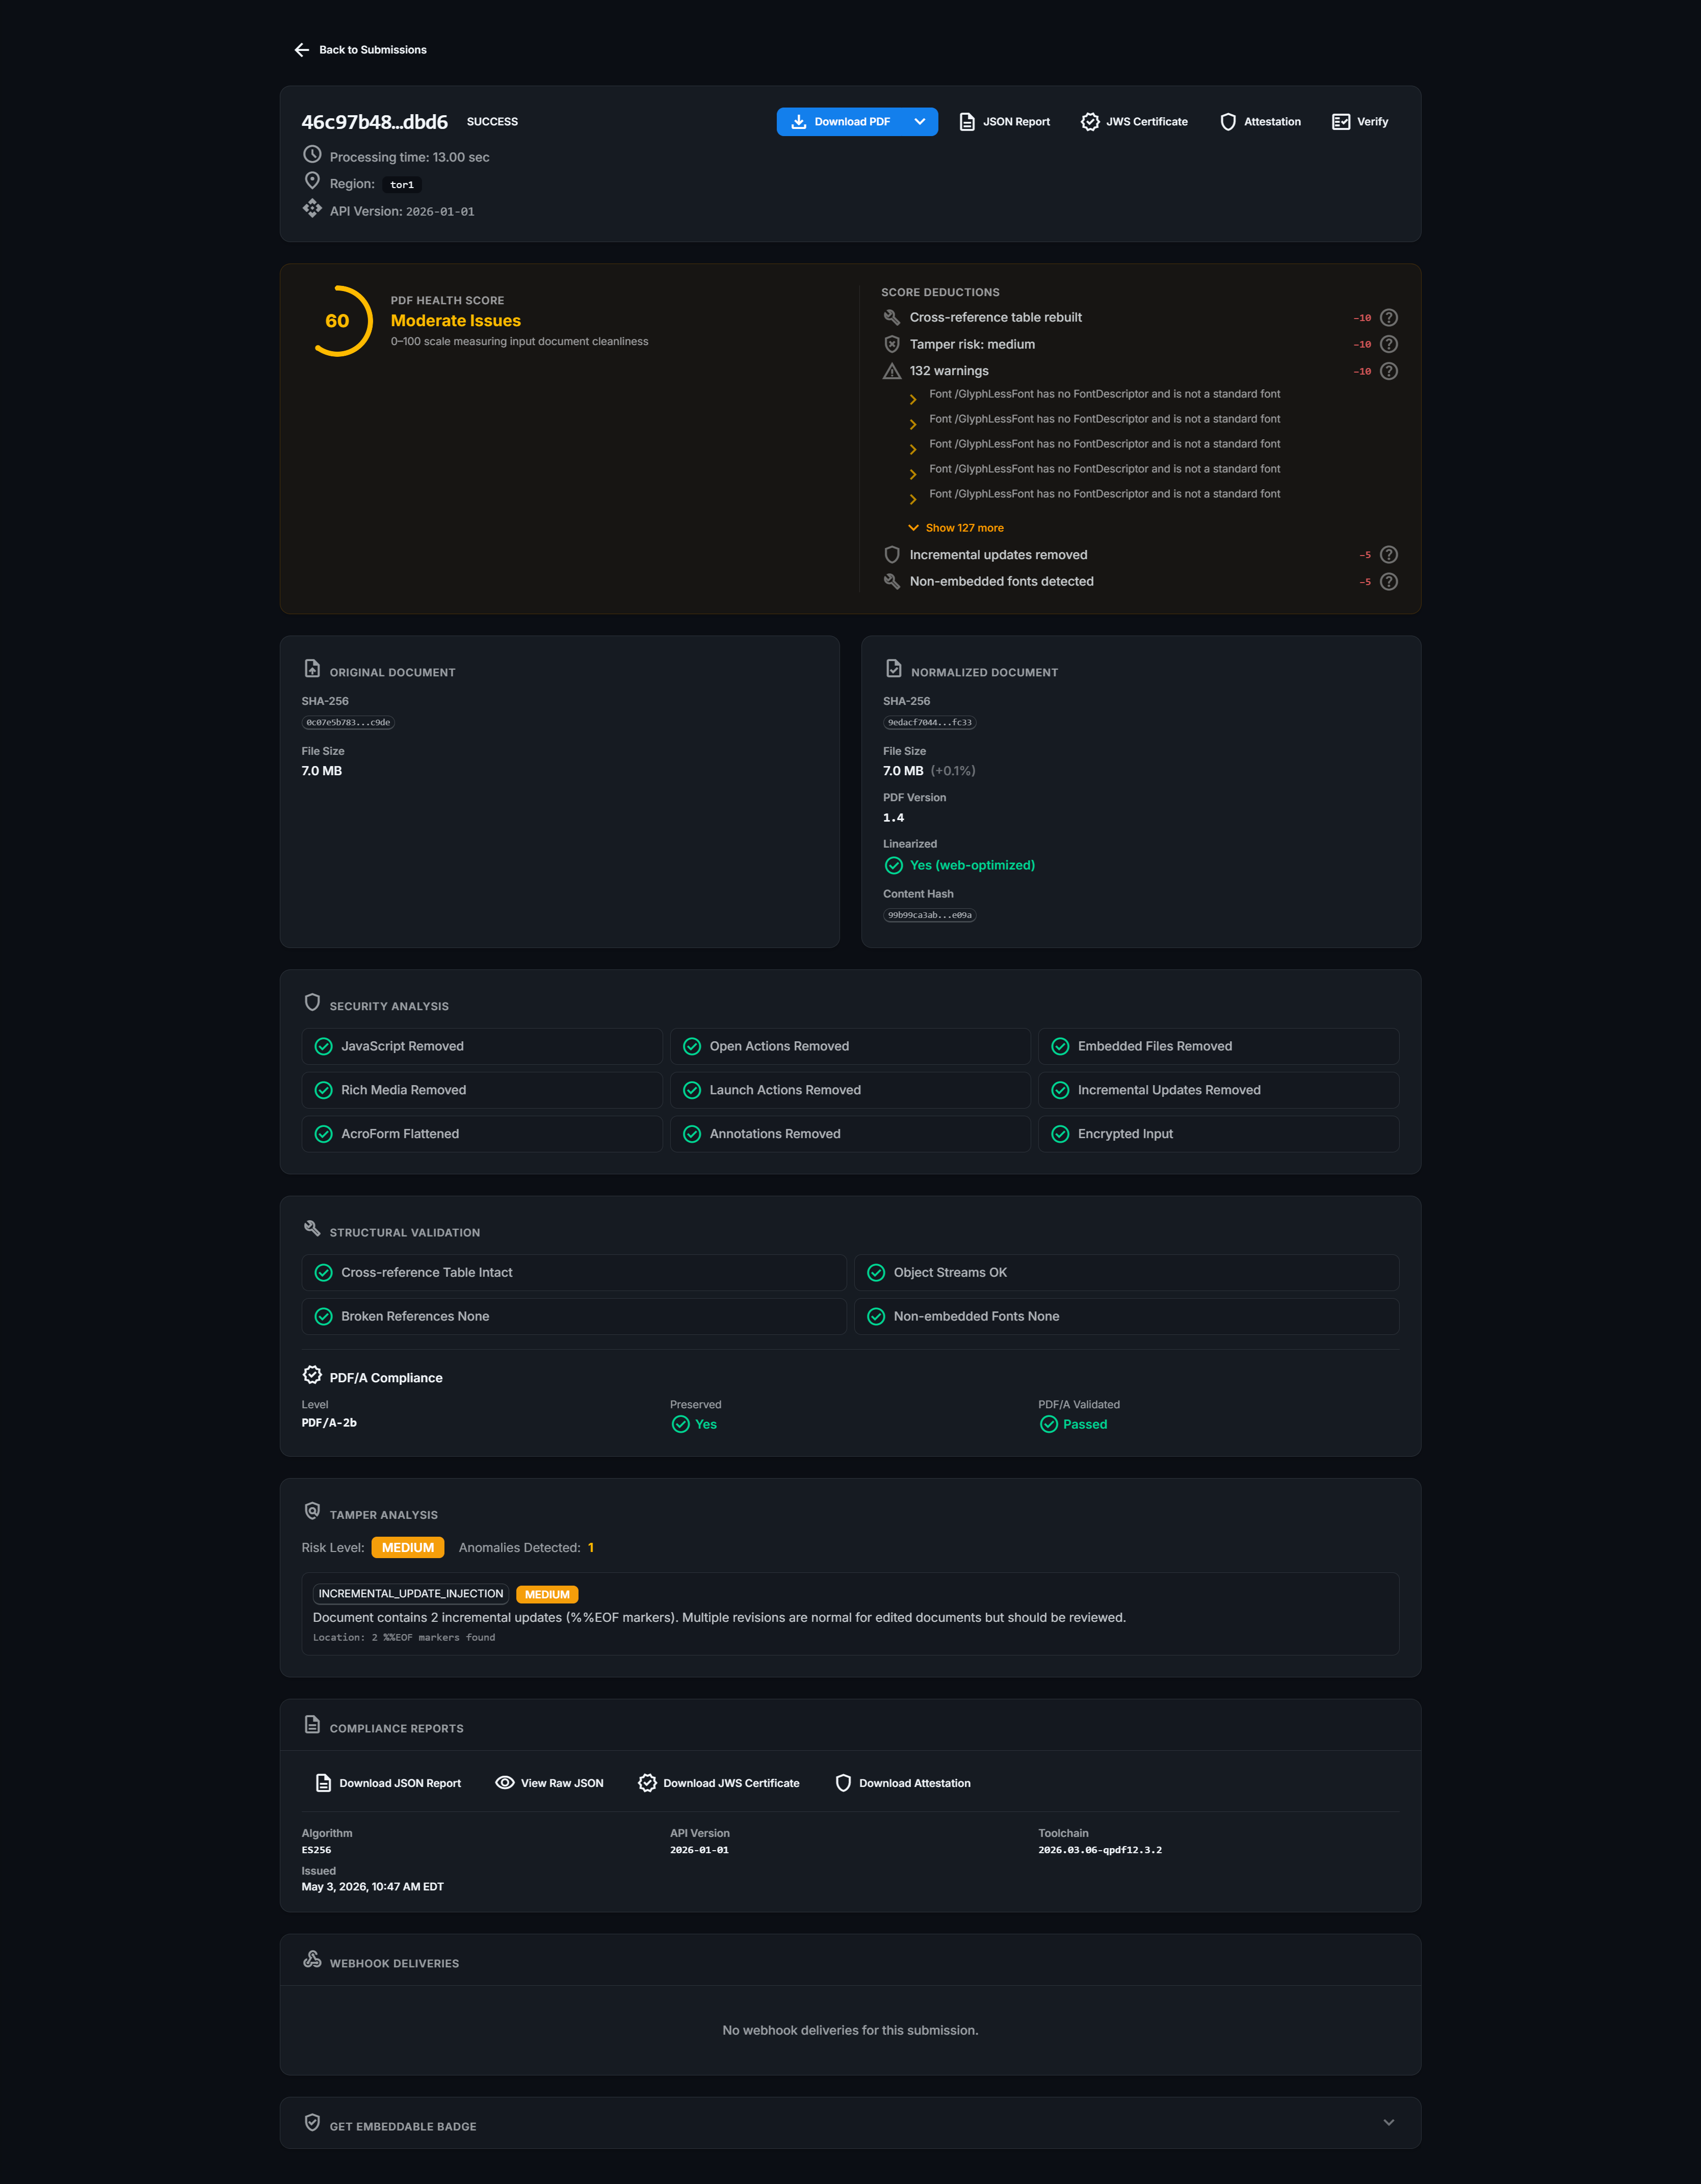Image resolution: width=1701 pixels, height=2184 pixels.
Task: Click the Security Analysis shield icon
Action: pos(312,1002)
